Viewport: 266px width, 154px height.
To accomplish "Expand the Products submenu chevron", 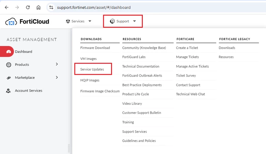I will tap(57, 64).
